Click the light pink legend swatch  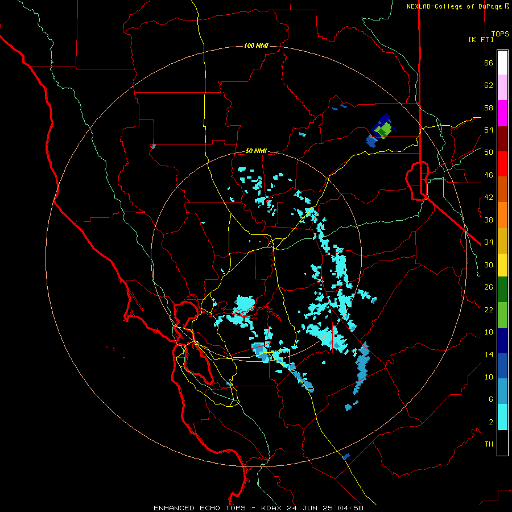click(502, 87)
